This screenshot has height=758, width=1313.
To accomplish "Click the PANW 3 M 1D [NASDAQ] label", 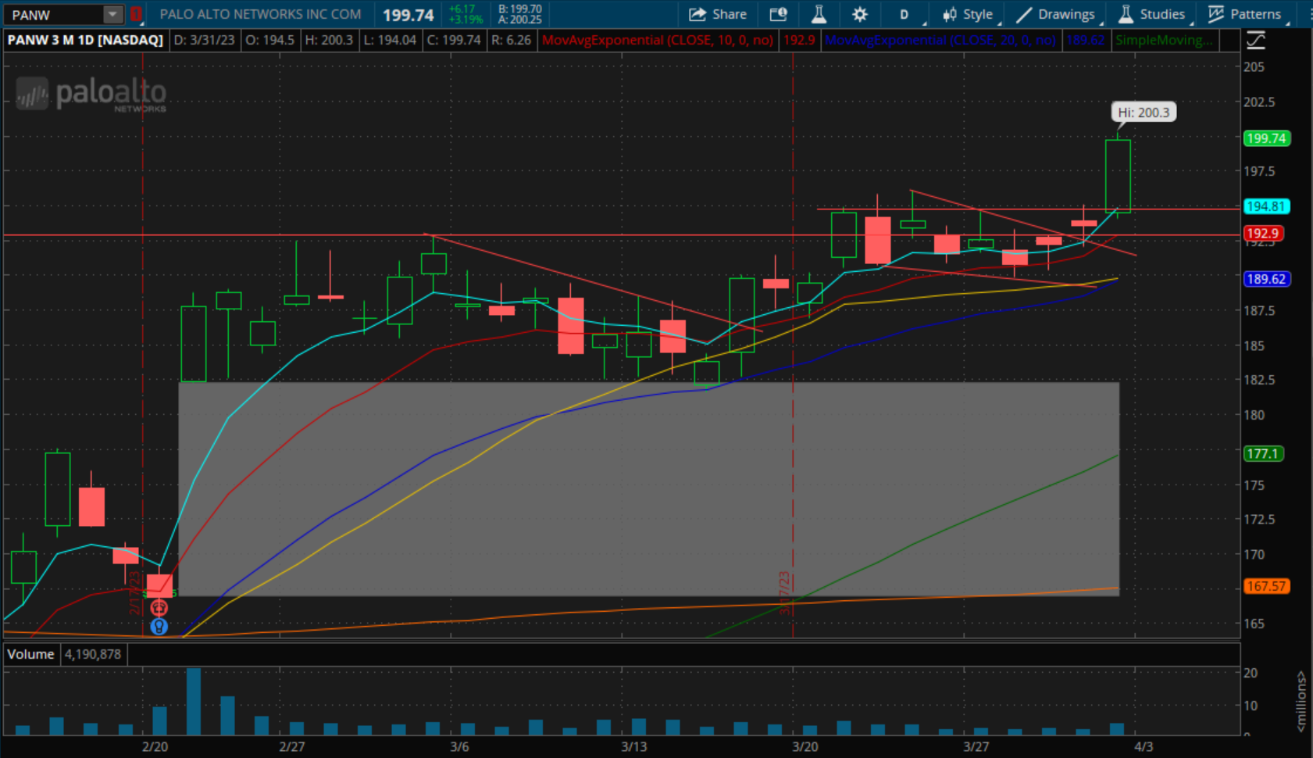I will [85, 40].
